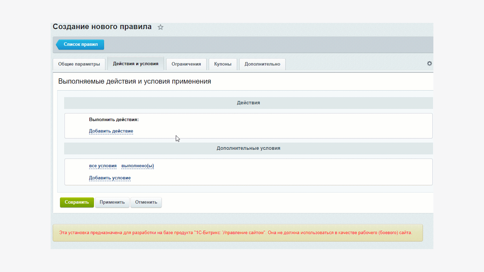Click Добавить действие link
Image resolution: width=484 pixels, height=272 pixels.
(x=111, y=131)
